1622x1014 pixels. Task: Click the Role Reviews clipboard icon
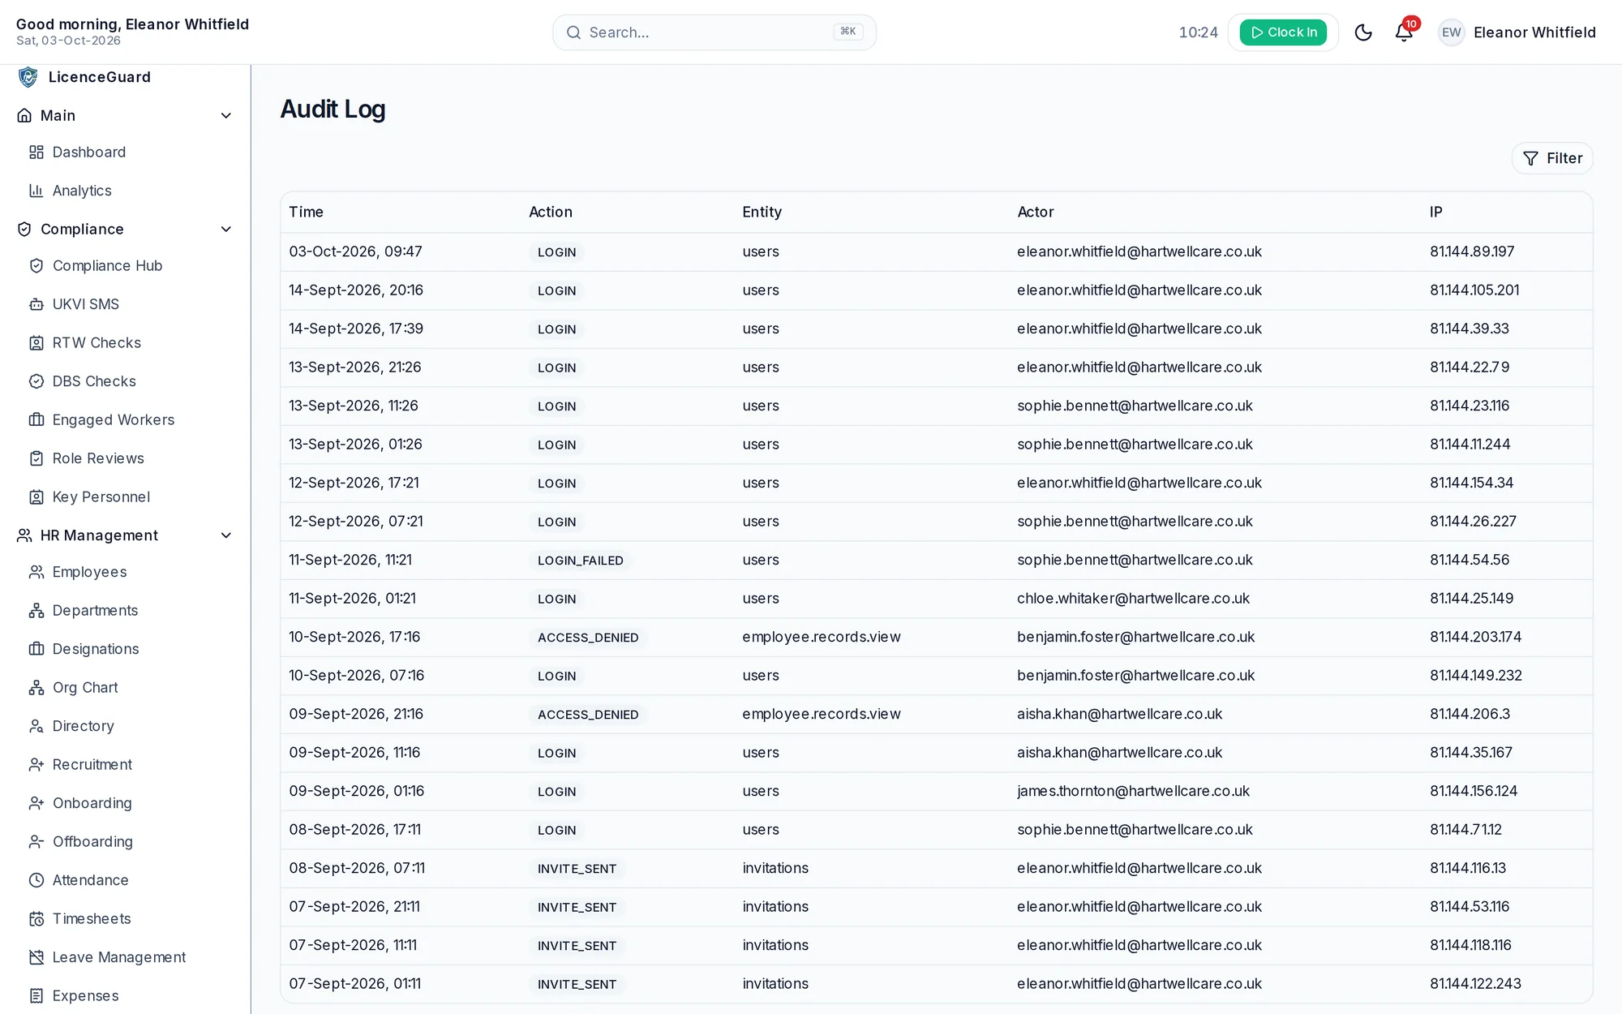tap(36, 458)
